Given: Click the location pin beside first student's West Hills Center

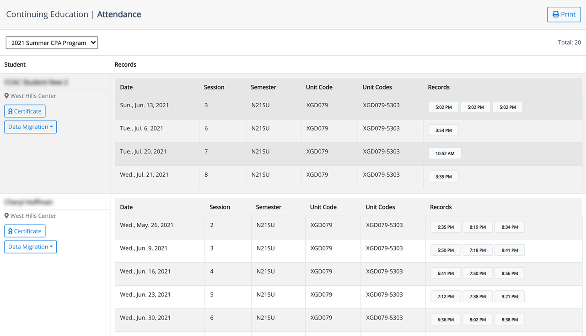Looking at the screenshot, I should click(6, 96).
